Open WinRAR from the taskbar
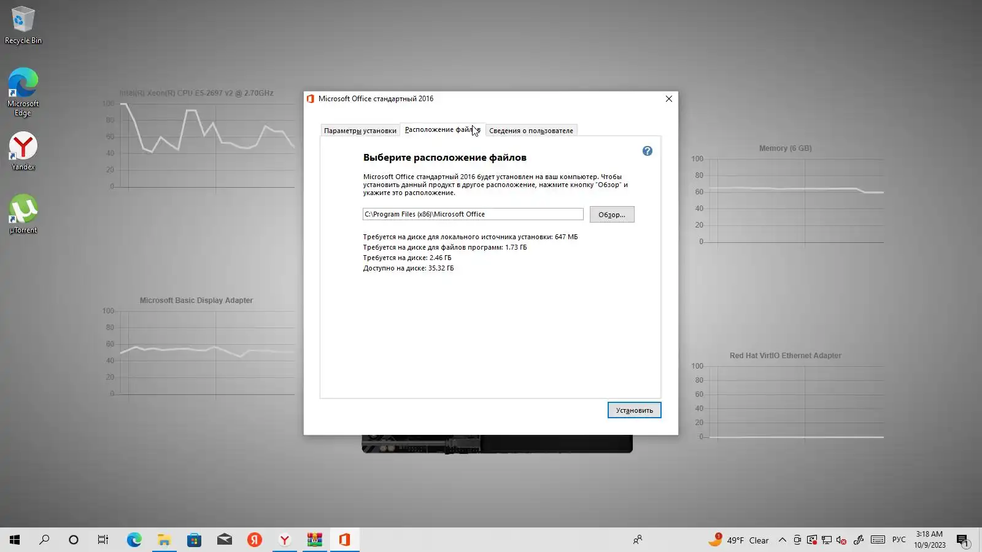 click(314, 540)
